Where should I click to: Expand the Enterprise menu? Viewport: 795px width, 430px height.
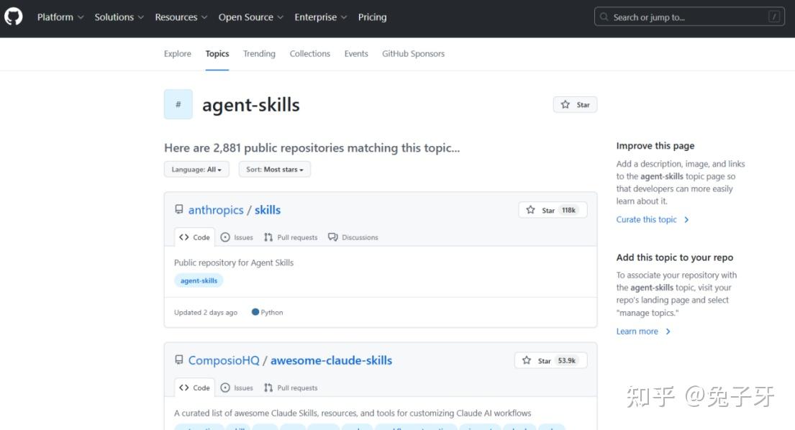coord(321,17)
